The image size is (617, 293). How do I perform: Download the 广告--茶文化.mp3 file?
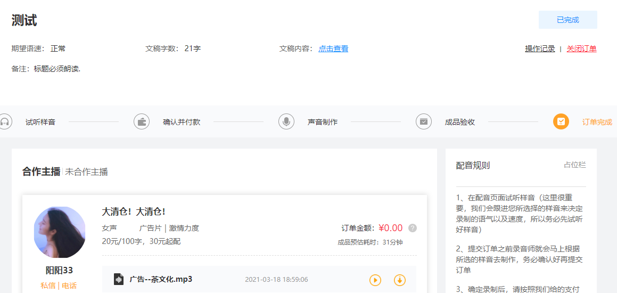click(400, 280)
